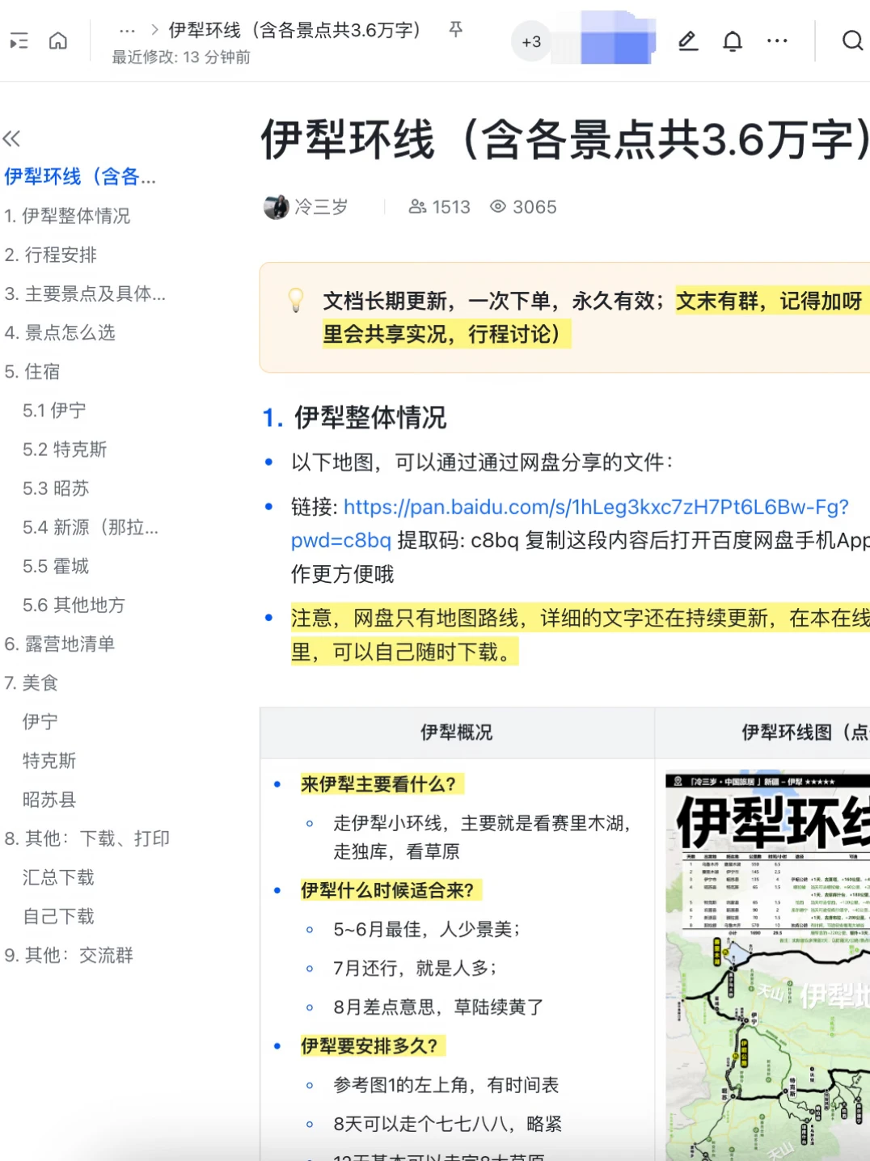The height and width of the screenshot is (1161, 870).
Task: Open 伊宁 under the 美食 section
Action: coord(40,721)
